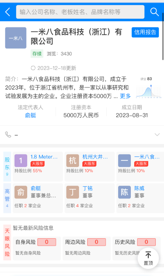Open shareholder 杭州大井... link
Image resolution: width=164 pixels, height=276 pixels.
[95, 157]
